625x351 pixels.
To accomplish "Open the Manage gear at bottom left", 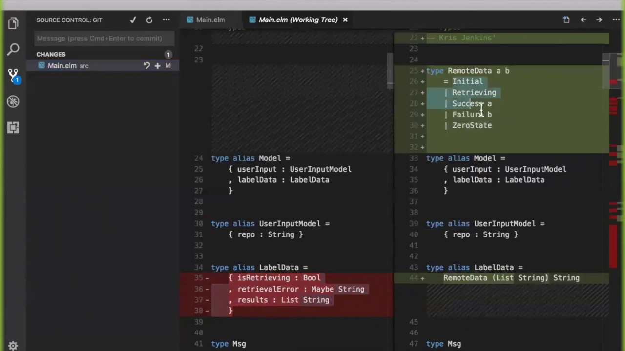I will (x=13, y=345).
